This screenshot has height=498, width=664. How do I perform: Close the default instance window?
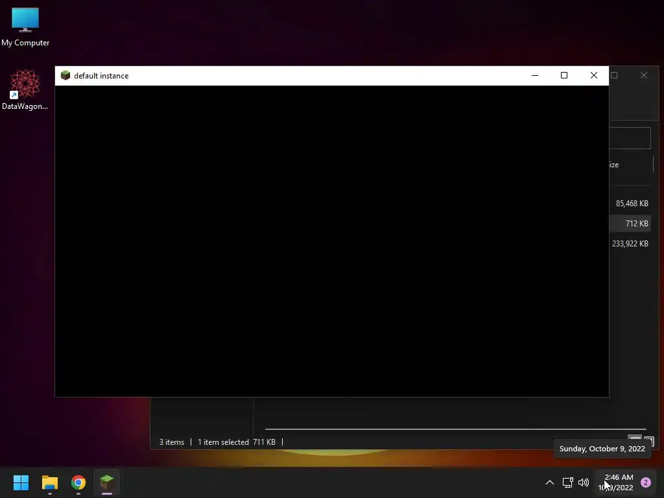point(594,75)
